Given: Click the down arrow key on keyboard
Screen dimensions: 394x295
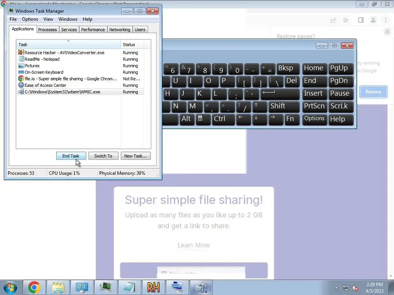Looking at the screenshot, I should (260, 120).
